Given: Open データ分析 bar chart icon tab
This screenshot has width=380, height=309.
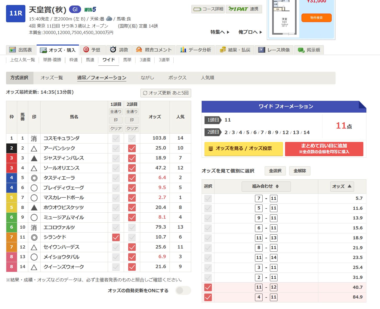Looking at the screenshot, I should coord(195,50).
